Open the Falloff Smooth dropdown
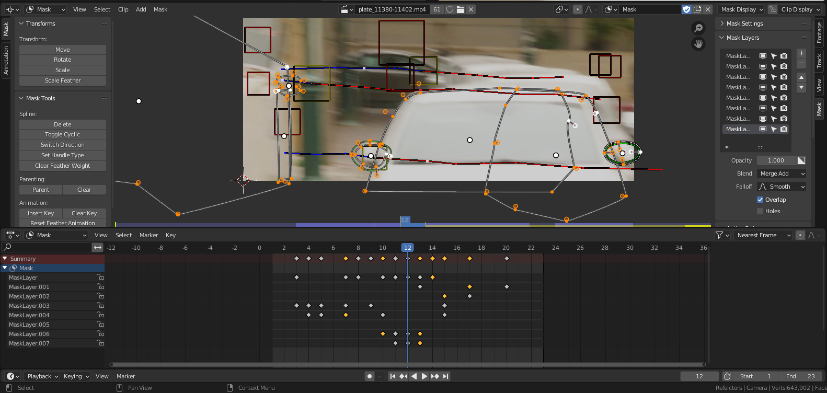The height and width of the screenshot is (393, 827). coord(782,187)
